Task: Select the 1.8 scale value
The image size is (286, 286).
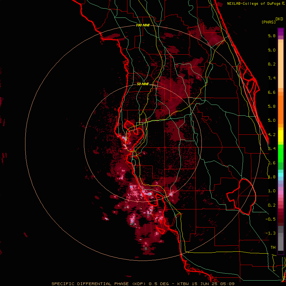Action: pyautogui.click(x=272, y=177)
